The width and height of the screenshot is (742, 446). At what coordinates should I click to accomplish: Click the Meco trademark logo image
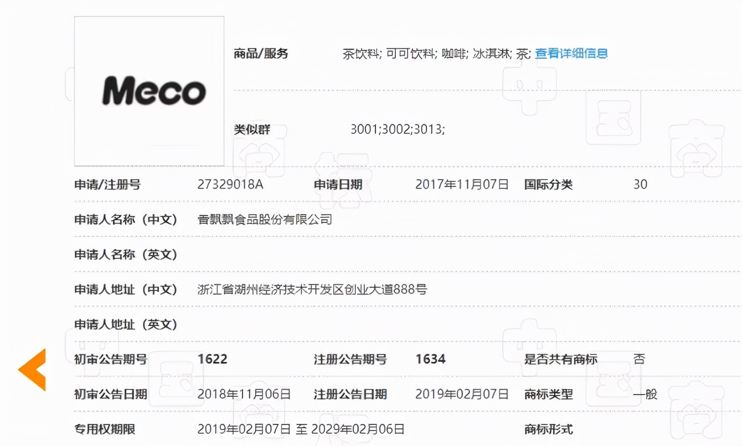(x=148, y=90)
